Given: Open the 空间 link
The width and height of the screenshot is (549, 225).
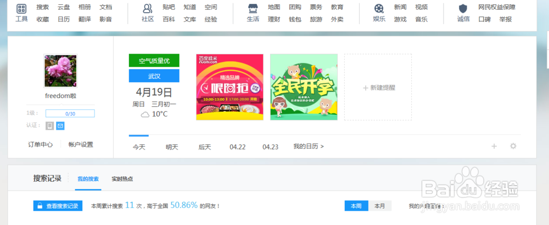Looking at the screenshot, I should (211, 7).
